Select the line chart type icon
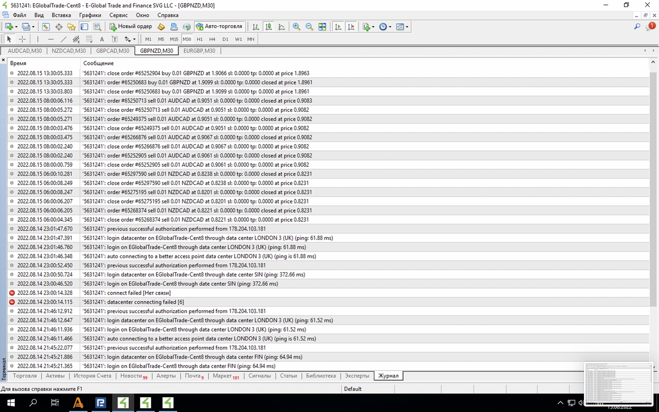 tap(281, 27)
